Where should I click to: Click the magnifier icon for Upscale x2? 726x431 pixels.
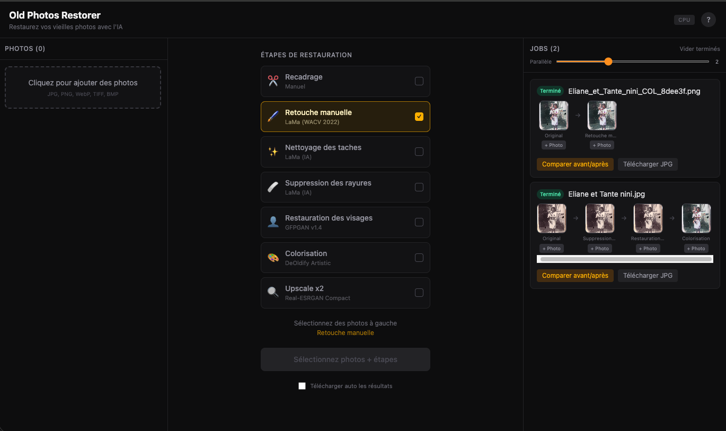click(273, 293)
